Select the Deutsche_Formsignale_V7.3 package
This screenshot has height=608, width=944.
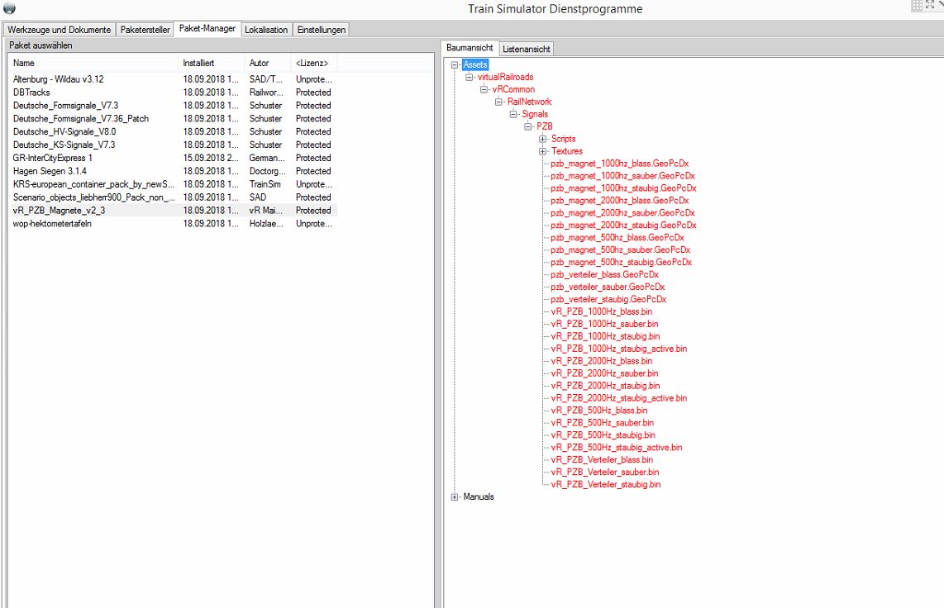coord(174,105)
